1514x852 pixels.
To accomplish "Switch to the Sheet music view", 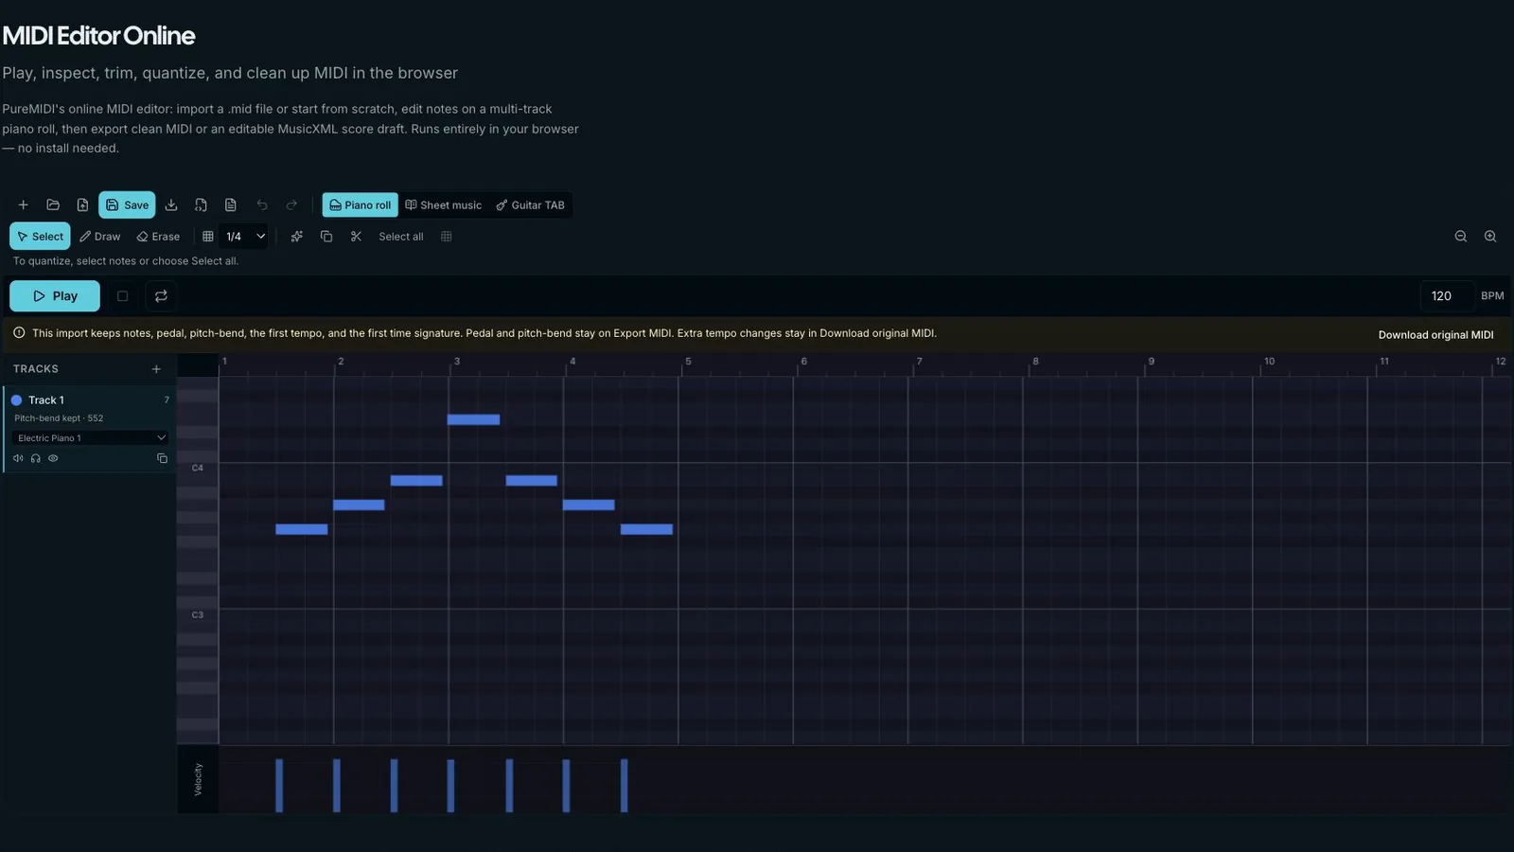I will [443, 204].
